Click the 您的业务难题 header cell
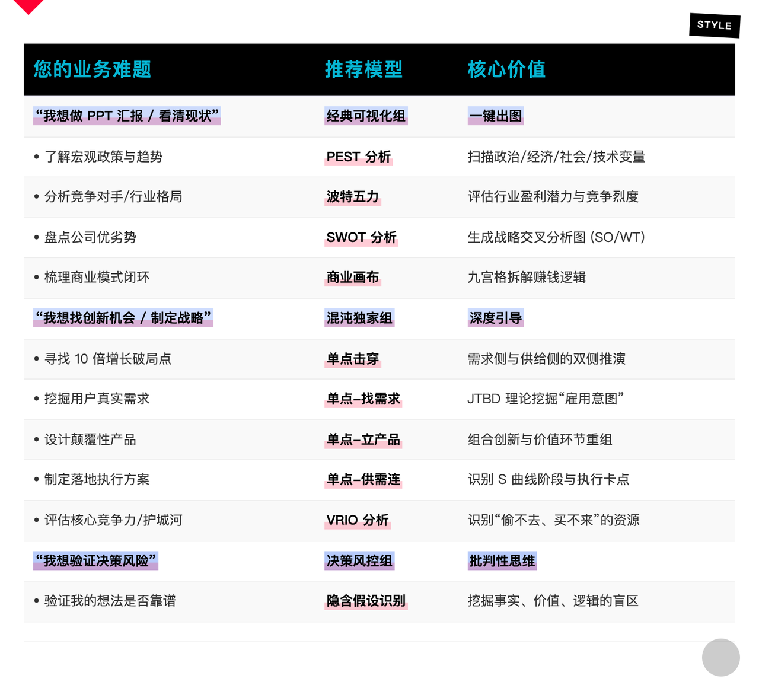Image resolution: width=759 pixels, height=685 pixels. (x=92, y=69)
